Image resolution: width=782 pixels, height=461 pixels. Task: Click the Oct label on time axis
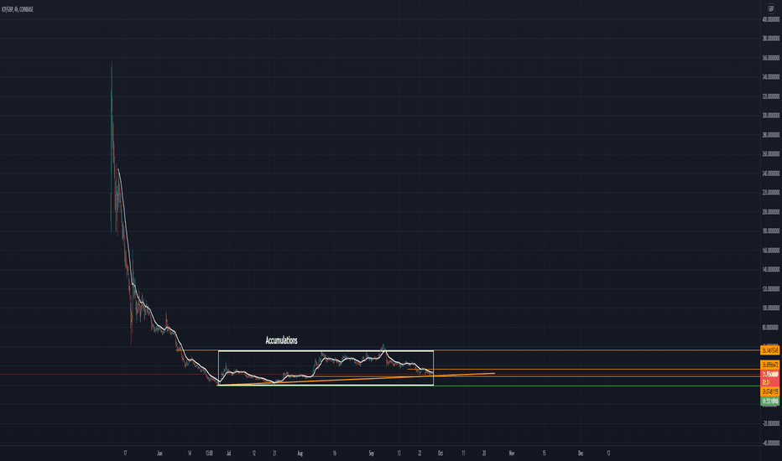[x=440, y=453]
